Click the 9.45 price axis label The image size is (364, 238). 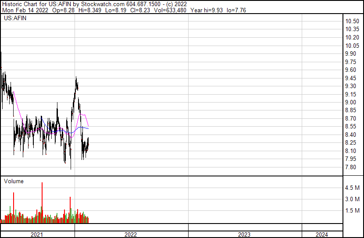click(x=350, y=78)
